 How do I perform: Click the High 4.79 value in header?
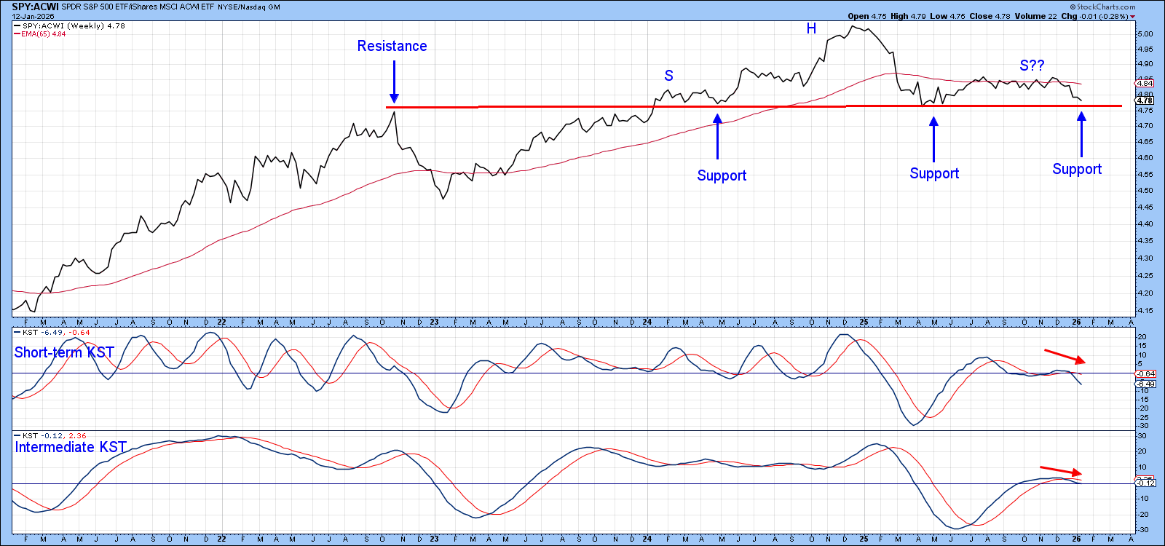pyautogui.click(x=909, y=16)
